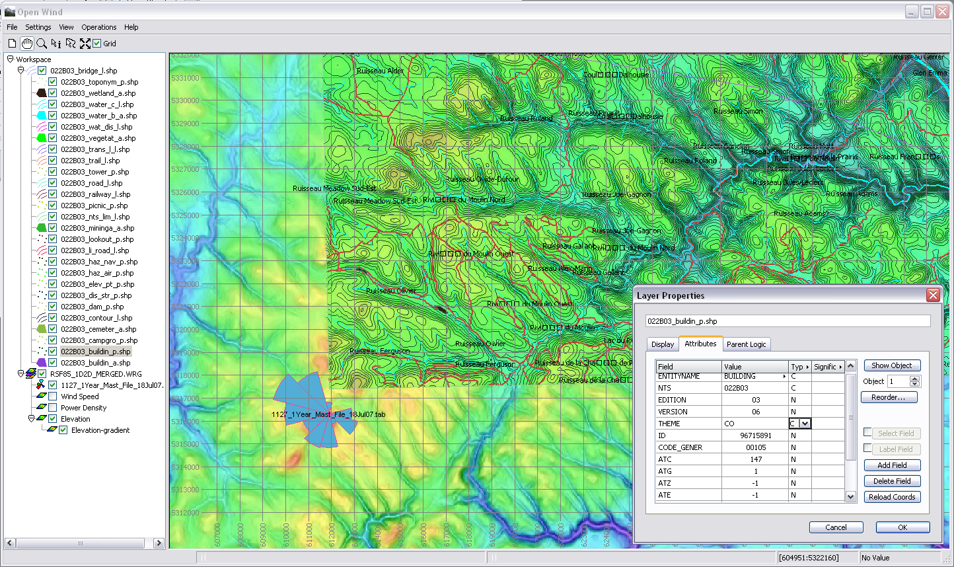954x567 pixels.
Task: Select the Pan hand tool
Action: [26, 44]
